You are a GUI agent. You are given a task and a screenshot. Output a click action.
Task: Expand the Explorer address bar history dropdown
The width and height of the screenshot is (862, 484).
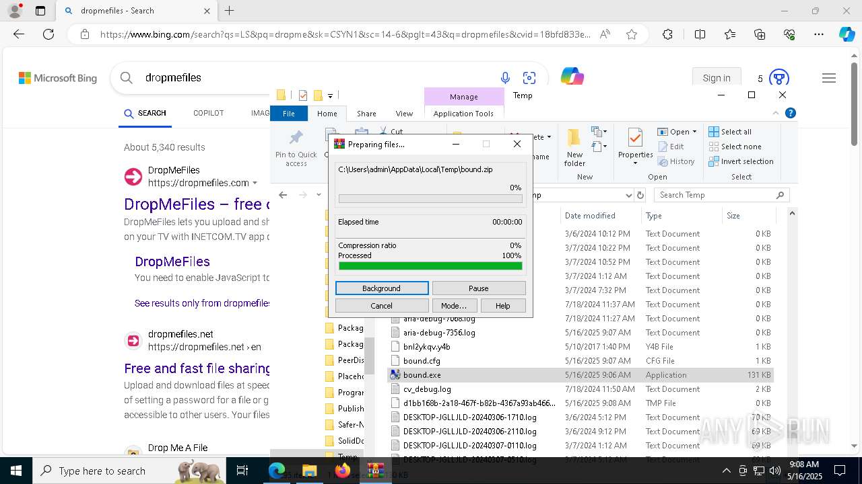(628, 195)
